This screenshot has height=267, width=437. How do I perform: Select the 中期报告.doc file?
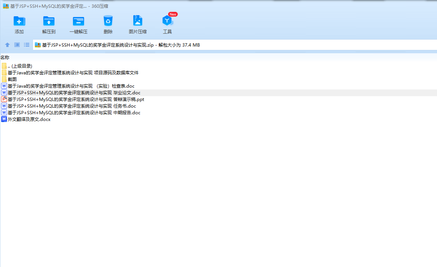74,113
